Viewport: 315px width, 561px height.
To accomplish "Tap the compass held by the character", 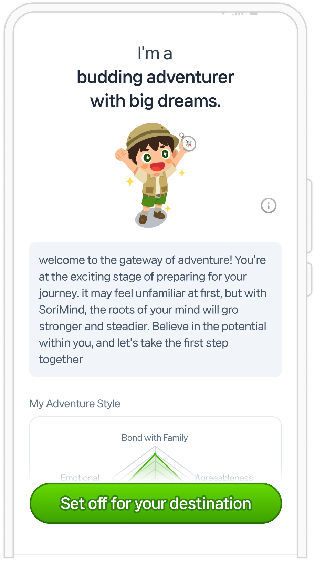I will pos(188,143).
